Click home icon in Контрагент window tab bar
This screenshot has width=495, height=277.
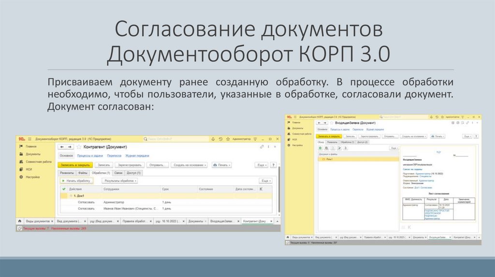click(x=19, y=221)
